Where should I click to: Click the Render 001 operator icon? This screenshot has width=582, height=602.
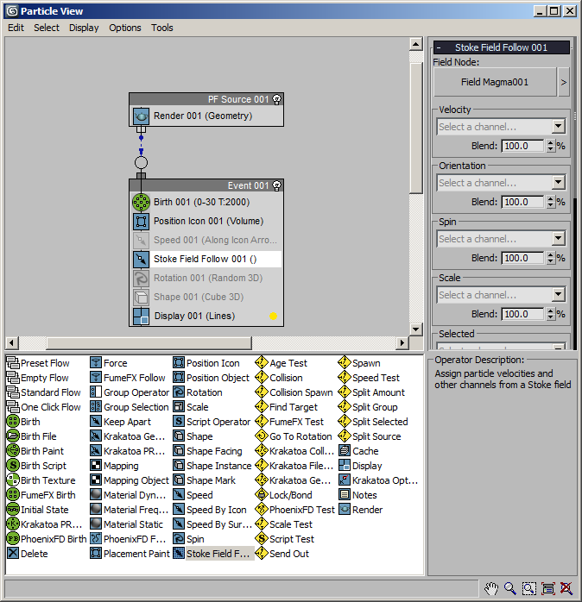[141, 116]
